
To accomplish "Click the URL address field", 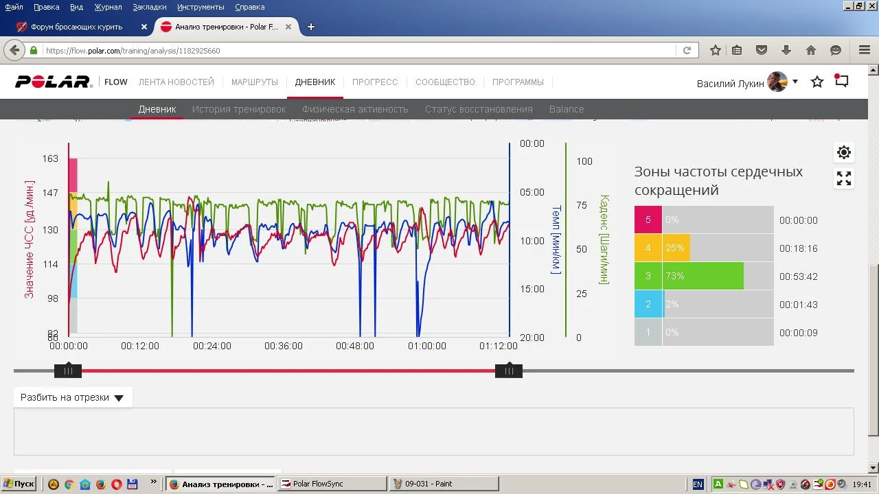I will click(x=357, y=50).
